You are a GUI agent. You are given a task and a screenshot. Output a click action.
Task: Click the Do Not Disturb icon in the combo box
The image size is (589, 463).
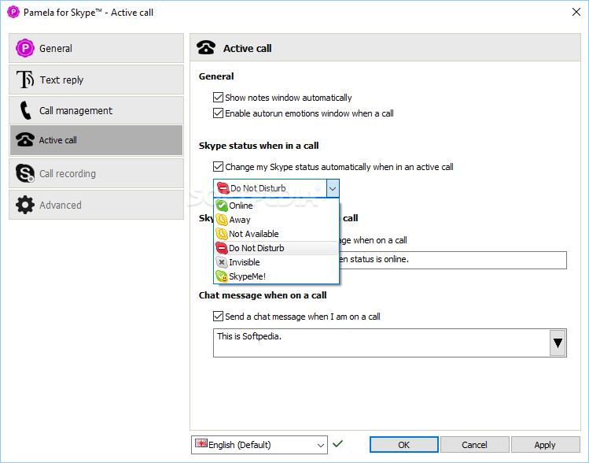point(223,188)
